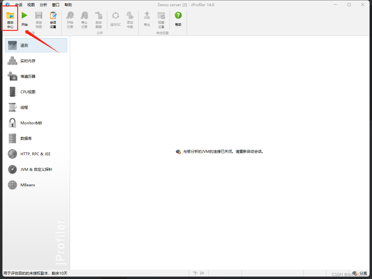Open 会话设置 session settings

pos(53,20)
